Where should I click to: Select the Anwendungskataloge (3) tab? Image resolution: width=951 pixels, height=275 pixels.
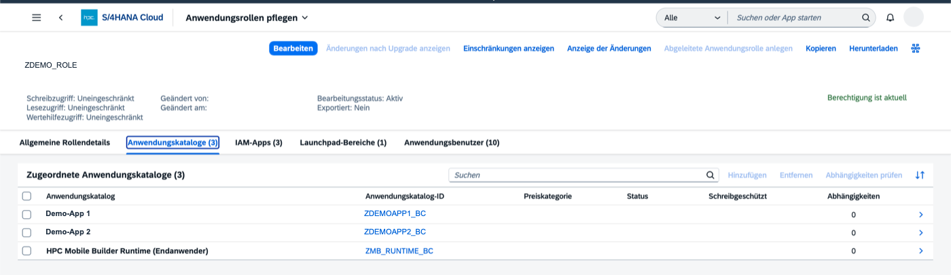(x=173, y=142)
